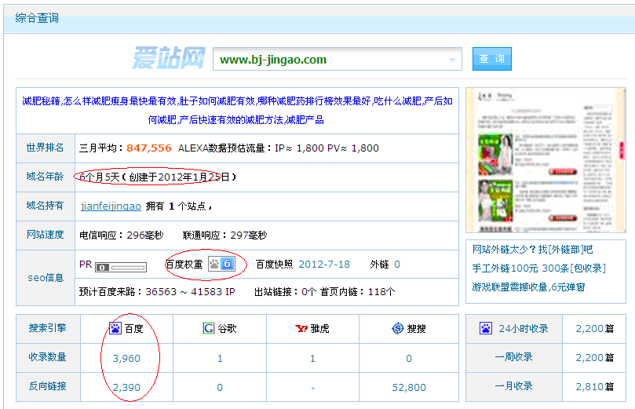
Task: Click the one-month indexed 2,810 value
Action: 589,386
